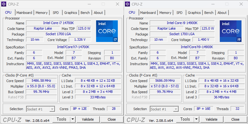Viewport: 248px width, 124px height.
Task: Open SPD tab in the i7 14700K window
Action: [56, 13]
